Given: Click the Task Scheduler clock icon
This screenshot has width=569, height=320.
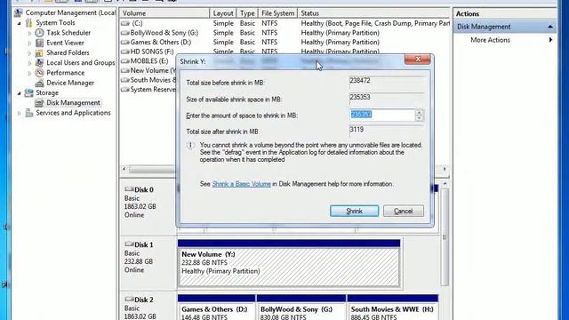Looking at the screenshot, I should pos(39,33).
